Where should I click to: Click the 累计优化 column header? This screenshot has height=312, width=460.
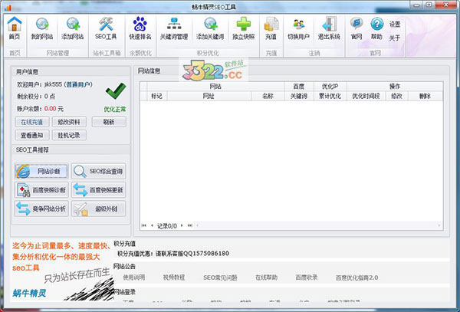330,96
